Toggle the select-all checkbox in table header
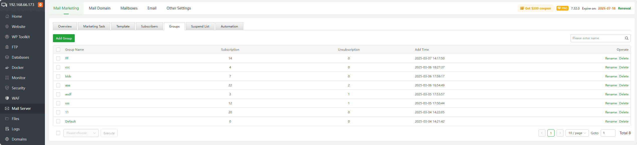This screenshot has width=637, height=145. pyautogui.click(x=58, y=50)
